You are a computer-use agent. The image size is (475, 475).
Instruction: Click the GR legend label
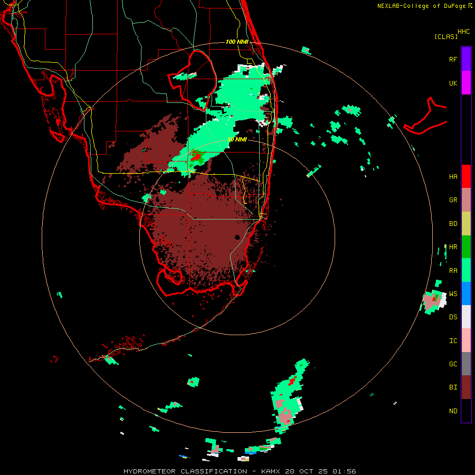click(x=453, y=200)
